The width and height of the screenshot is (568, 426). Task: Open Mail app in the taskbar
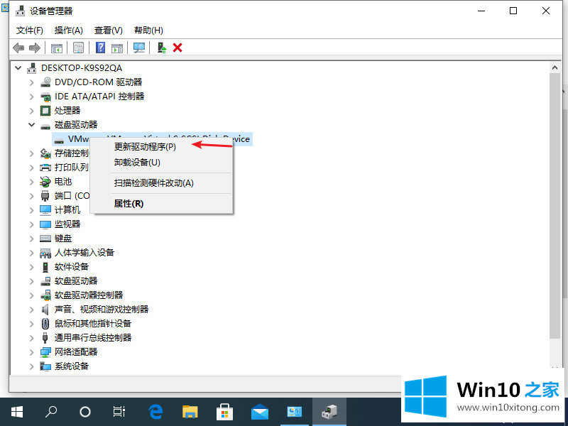[x=260, y=411]
